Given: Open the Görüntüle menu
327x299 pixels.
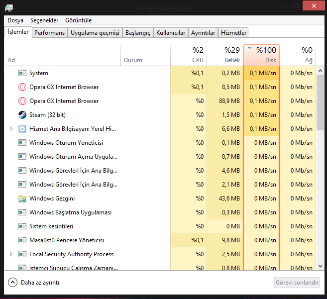Looking at the screenshot, I should 79,20.
